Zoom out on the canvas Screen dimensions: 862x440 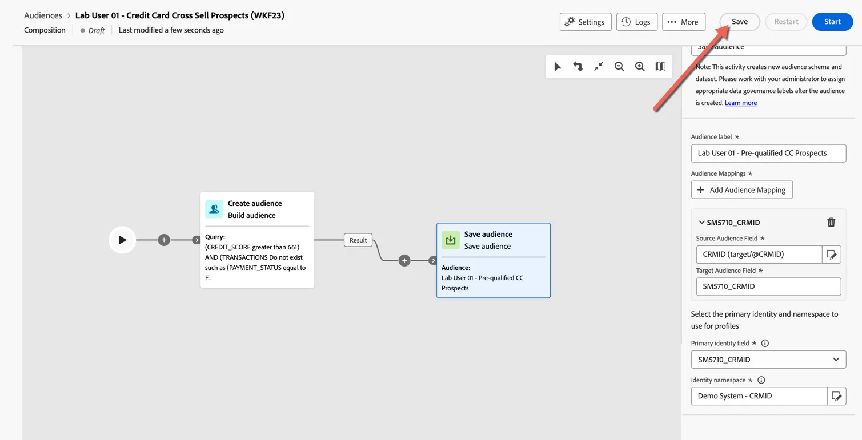coord(619,67)
